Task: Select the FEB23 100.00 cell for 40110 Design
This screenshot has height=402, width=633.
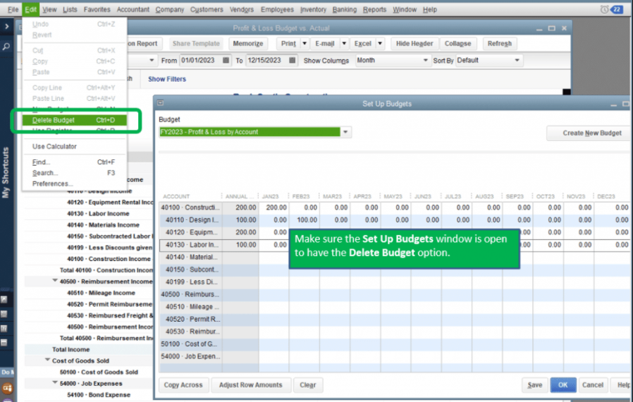Action: pyautogui.click(x=305, y=220)
